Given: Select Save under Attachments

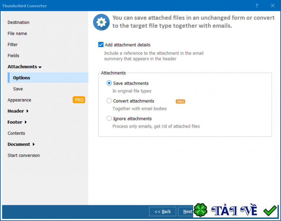Looking at the screenshot, I should click(18, 89).
